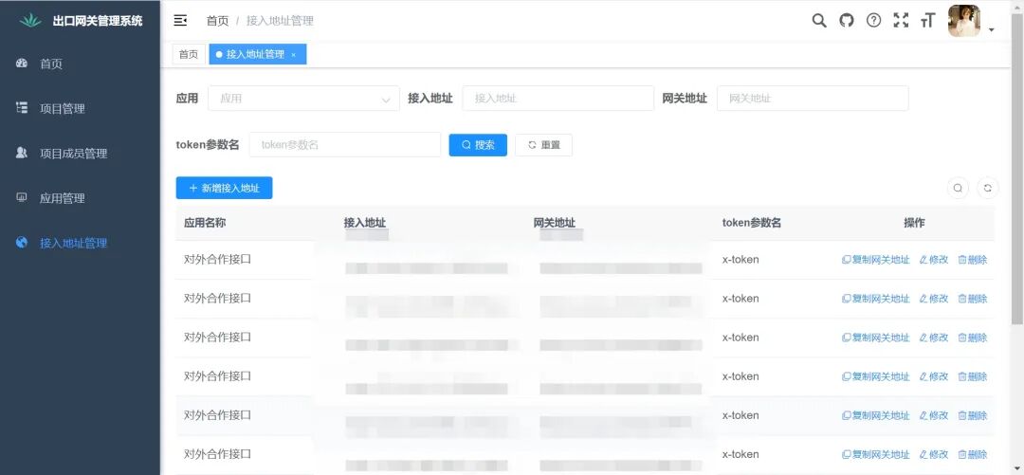Viewport: 1024px width, 475px height.
Task: Click the 重置 button
Action: tap(543, 145)
